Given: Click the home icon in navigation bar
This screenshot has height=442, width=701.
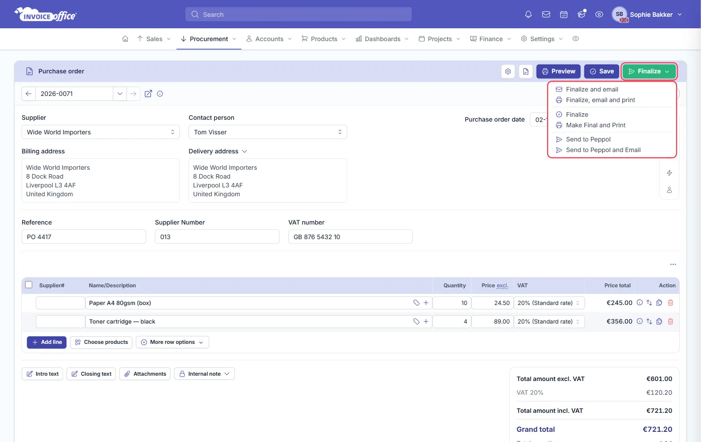Looking at the screenshot, I should pyautogui.click(x=125, y=39).
